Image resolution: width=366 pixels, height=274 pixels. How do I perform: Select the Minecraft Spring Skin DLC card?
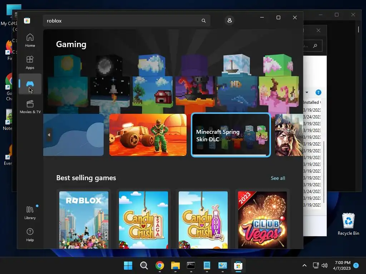click(231, 135)
